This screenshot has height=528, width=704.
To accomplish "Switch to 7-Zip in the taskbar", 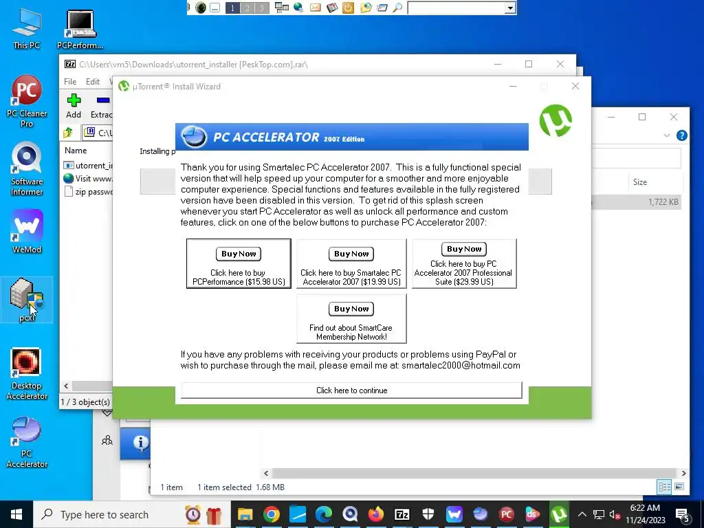I will [x=401, y=514].
